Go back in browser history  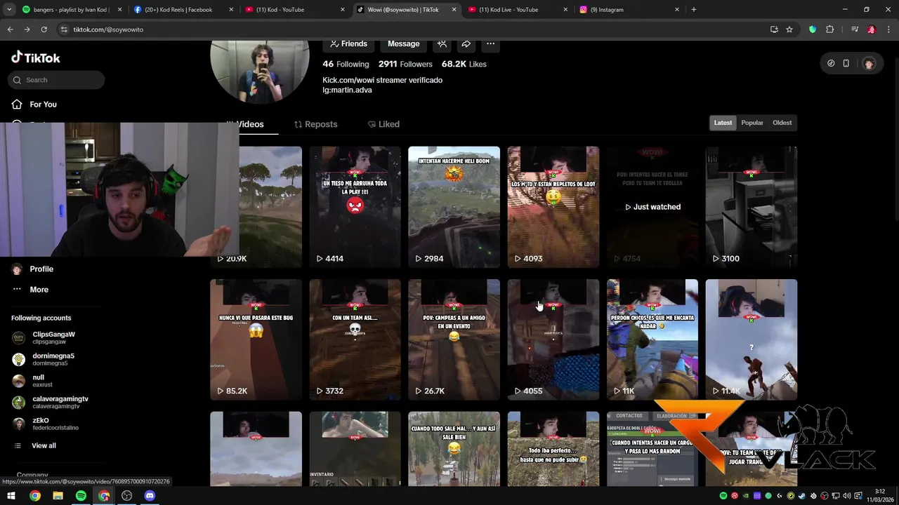click(10, 29)
